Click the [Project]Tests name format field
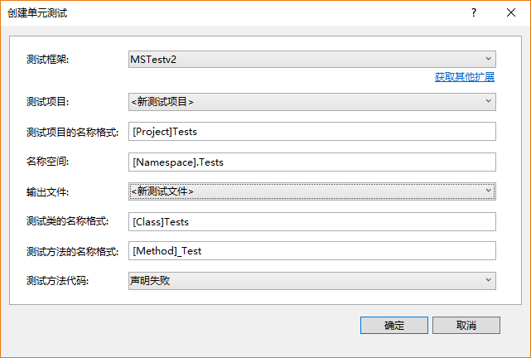Viewport: 531px width, 358px height. 311,132
